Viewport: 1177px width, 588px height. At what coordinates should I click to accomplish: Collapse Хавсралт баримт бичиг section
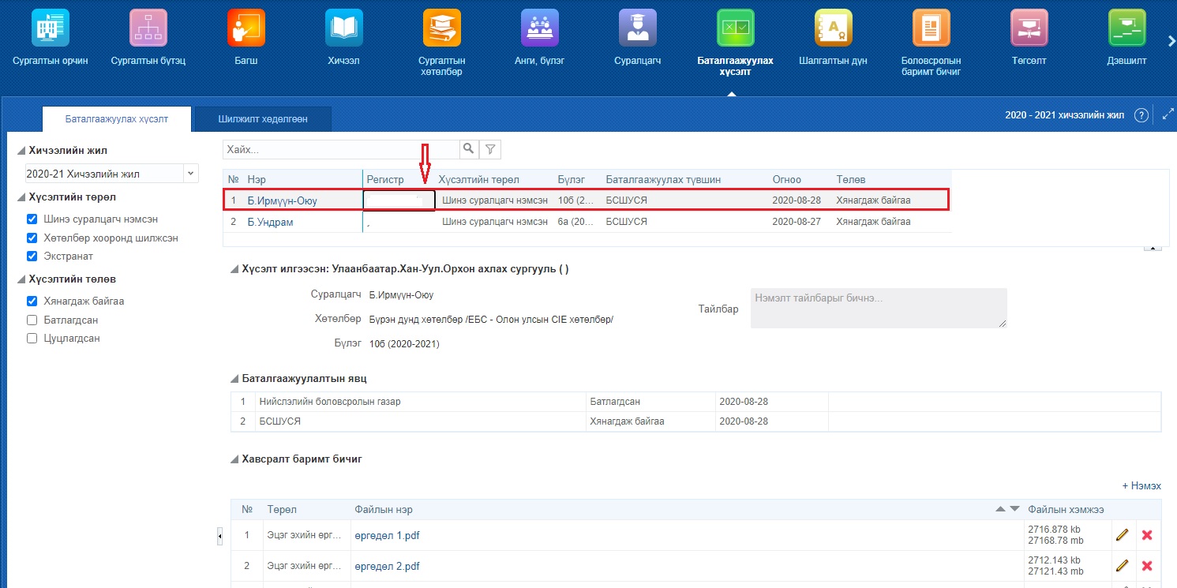(x=234, y=459)
